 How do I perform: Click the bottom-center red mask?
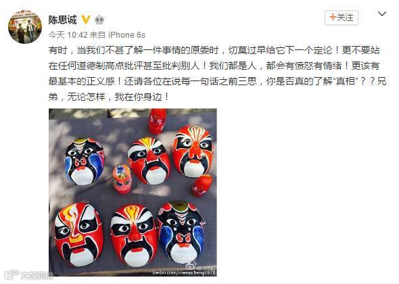pyautogui.click(x=135, y=235)
